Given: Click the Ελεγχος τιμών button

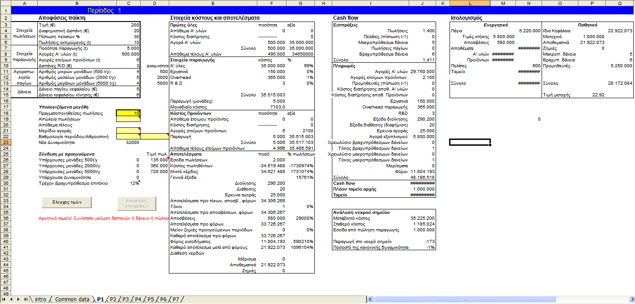Looking at the screenshot, I should tap(66, 202).
